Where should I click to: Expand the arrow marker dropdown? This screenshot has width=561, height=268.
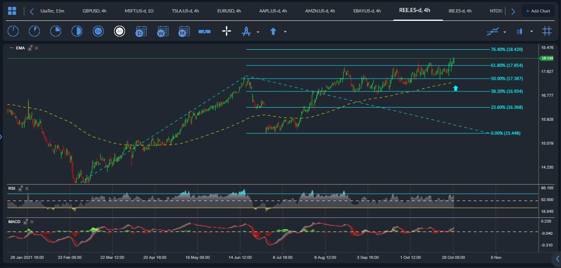coord(285,32)
